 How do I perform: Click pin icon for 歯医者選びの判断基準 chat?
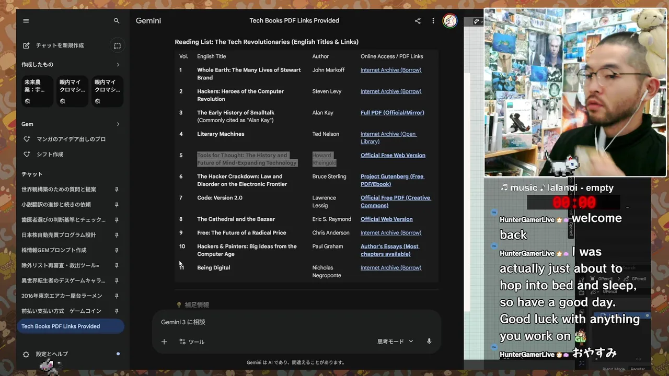(117, 220)
